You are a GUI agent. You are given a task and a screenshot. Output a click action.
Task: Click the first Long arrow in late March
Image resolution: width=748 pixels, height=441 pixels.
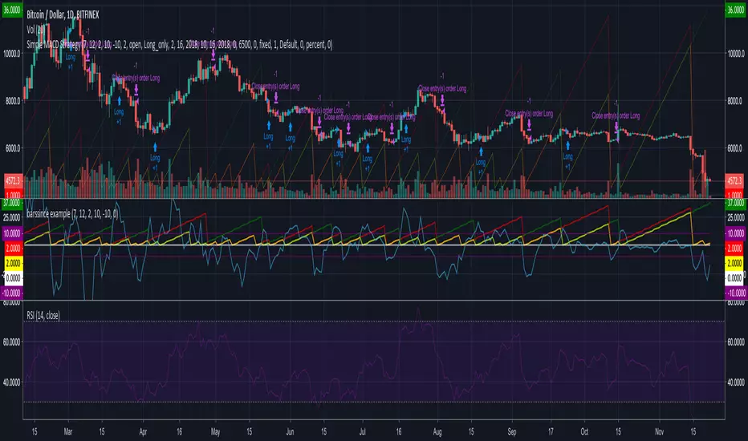[119, 102]
